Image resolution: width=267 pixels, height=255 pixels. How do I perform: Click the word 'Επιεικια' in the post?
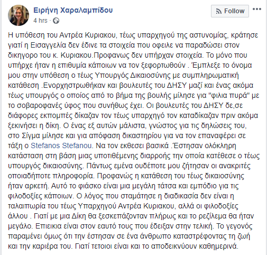[x=47, y=226]
